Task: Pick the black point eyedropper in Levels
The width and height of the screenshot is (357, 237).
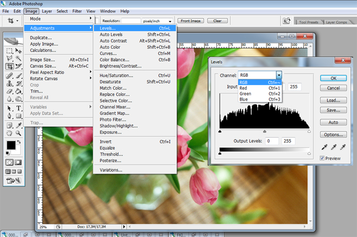Action: click(325, 147)
